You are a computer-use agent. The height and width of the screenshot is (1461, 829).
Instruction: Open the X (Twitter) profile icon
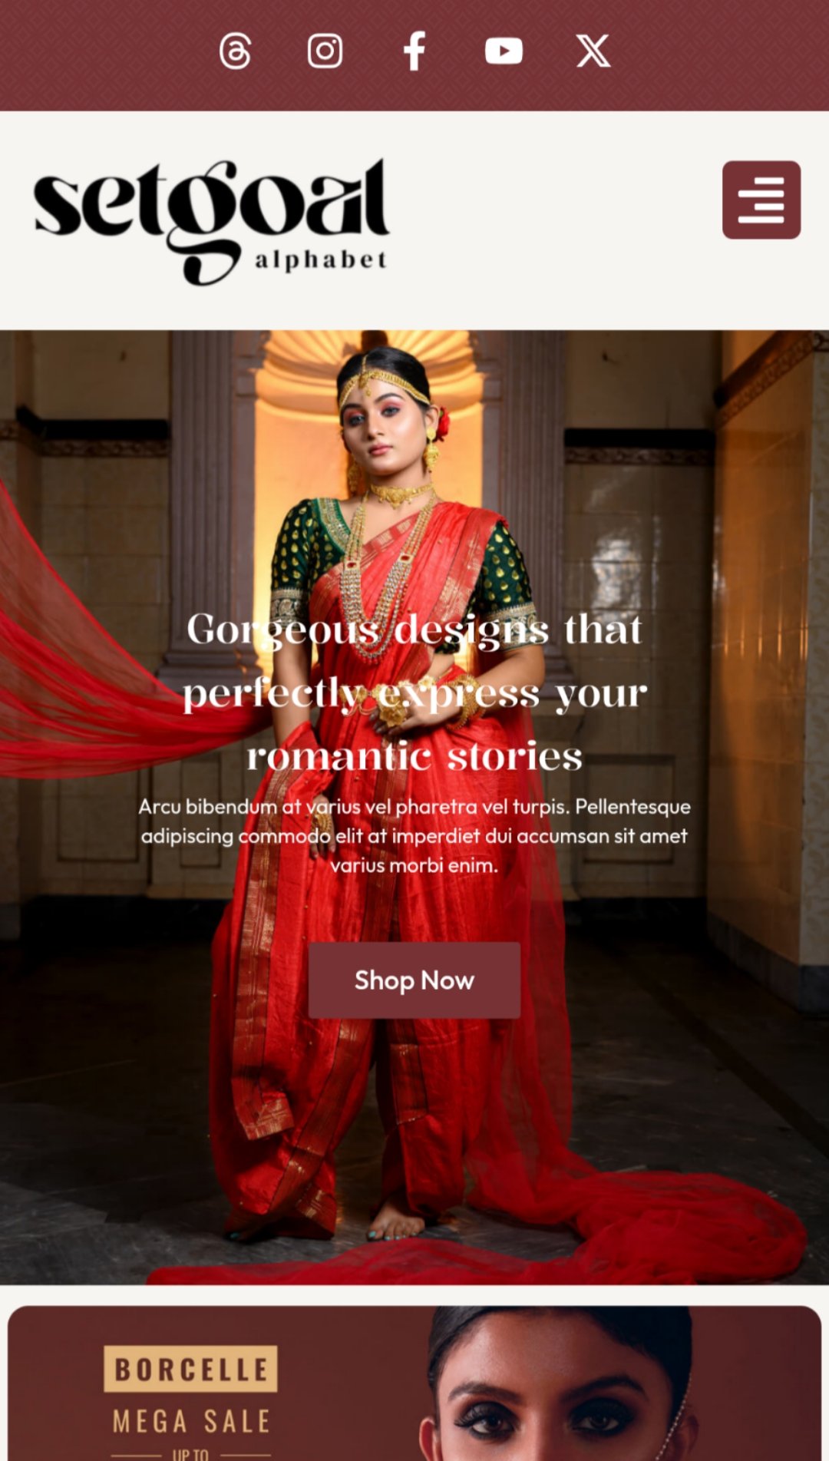click(x=593, y=51)
